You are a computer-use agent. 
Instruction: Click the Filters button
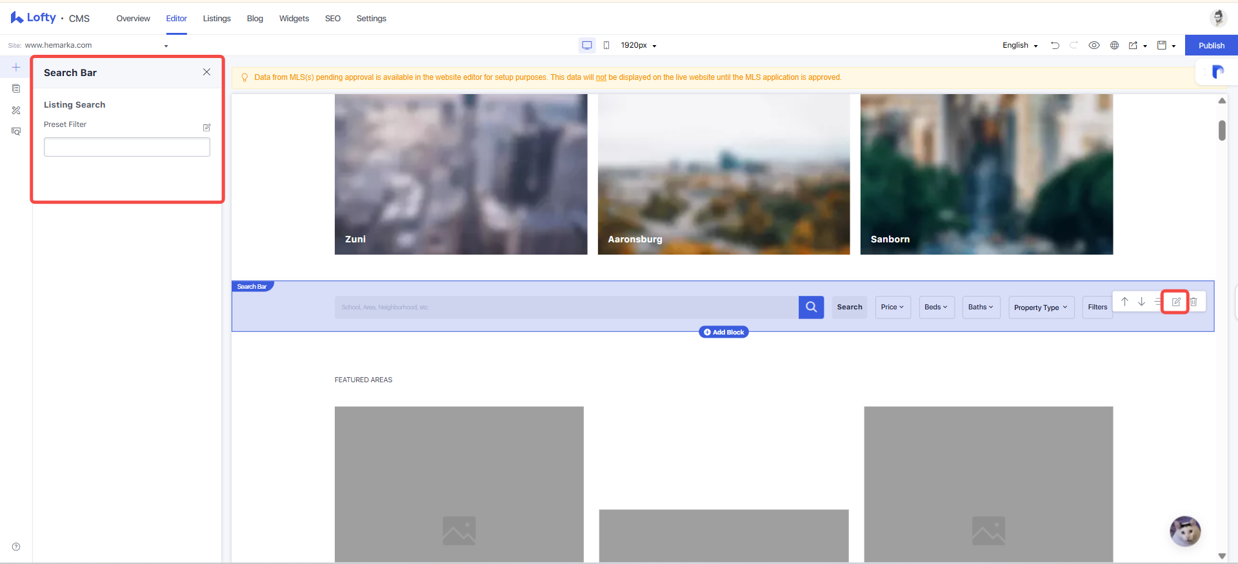coord(1097,307)
